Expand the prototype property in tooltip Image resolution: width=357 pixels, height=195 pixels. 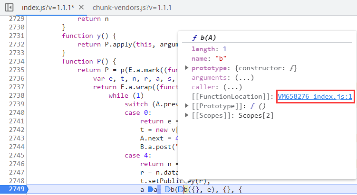pos(187,68)
